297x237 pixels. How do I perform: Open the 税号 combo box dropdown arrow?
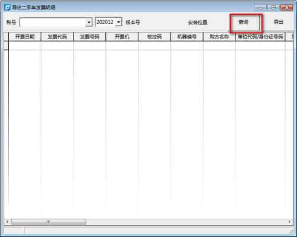pos(89,23)
